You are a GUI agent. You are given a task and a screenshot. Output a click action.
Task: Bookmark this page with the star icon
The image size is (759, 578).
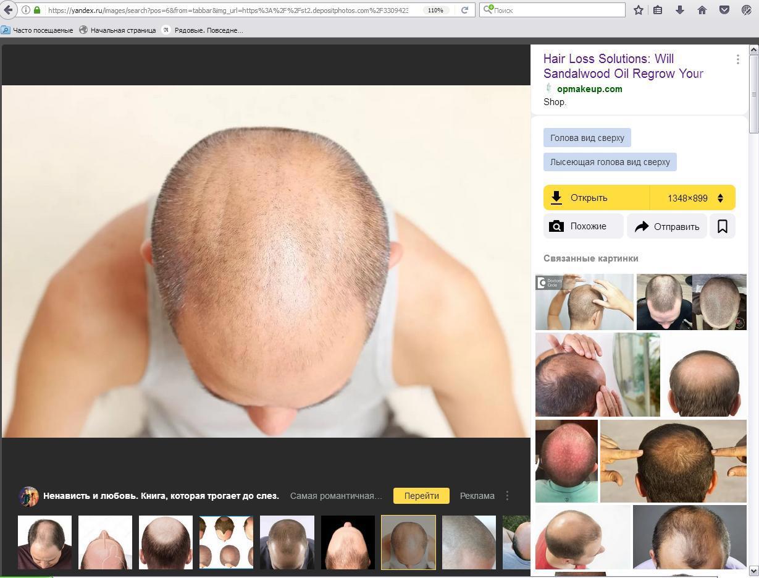tap(639, 10)
